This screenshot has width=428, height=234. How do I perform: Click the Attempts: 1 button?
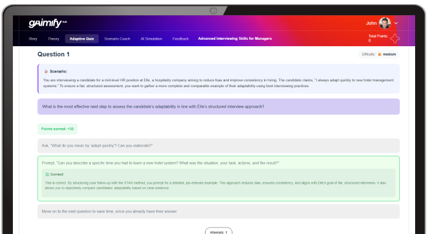coord(218,232)
